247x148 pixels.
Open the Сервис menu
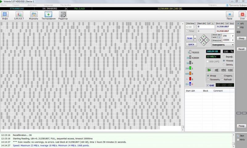coord(16,5)
